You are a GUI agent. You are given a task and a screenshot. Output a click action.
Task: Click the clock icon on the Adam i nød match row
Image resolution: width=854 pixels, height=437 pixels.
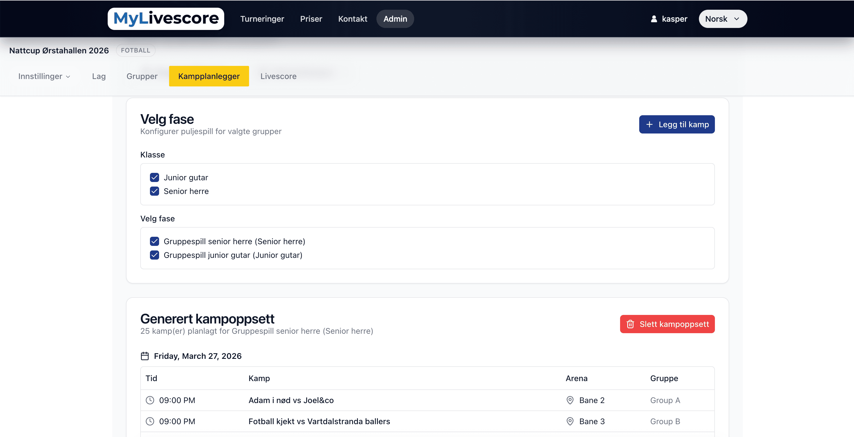tap(150, 400)
